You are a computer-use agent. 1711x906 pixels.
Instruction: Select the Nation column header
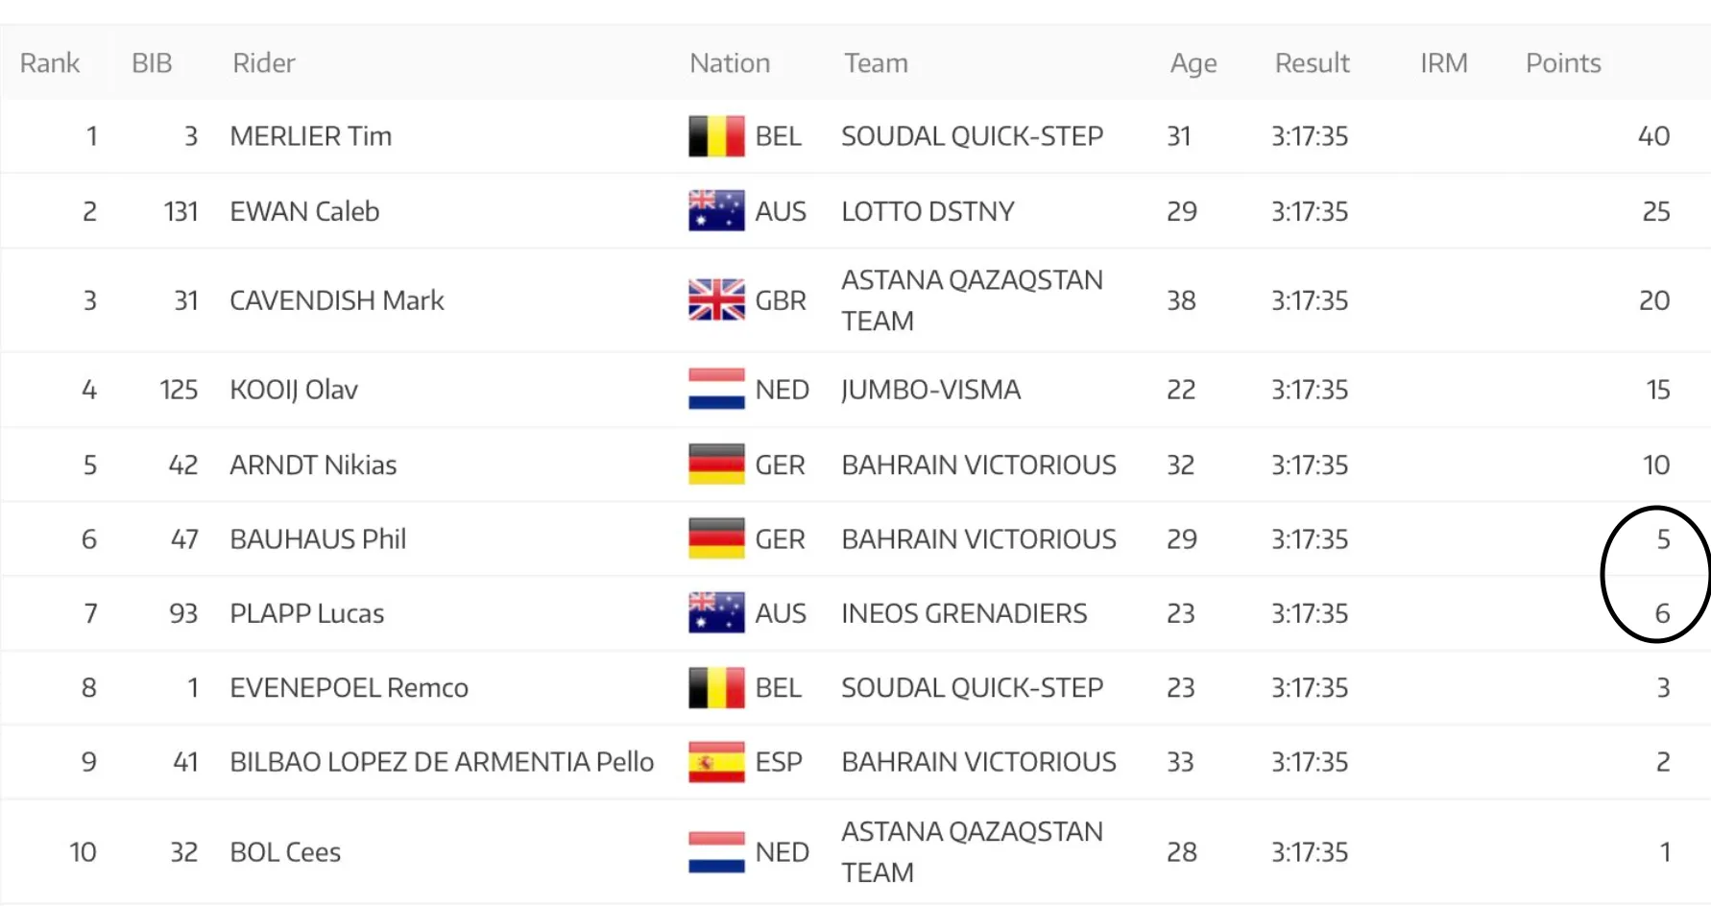click(x=730, y=63)
